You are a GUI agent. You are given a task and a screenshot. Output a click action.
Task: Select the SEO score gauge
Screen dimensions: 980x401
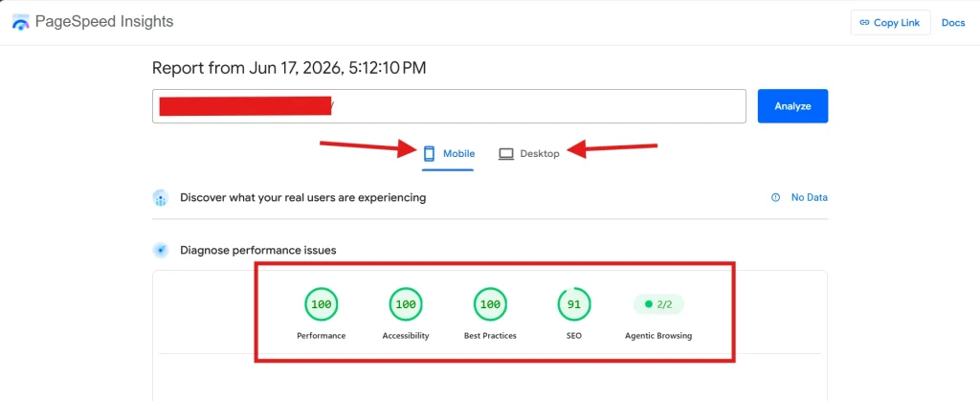pos(574,304)
